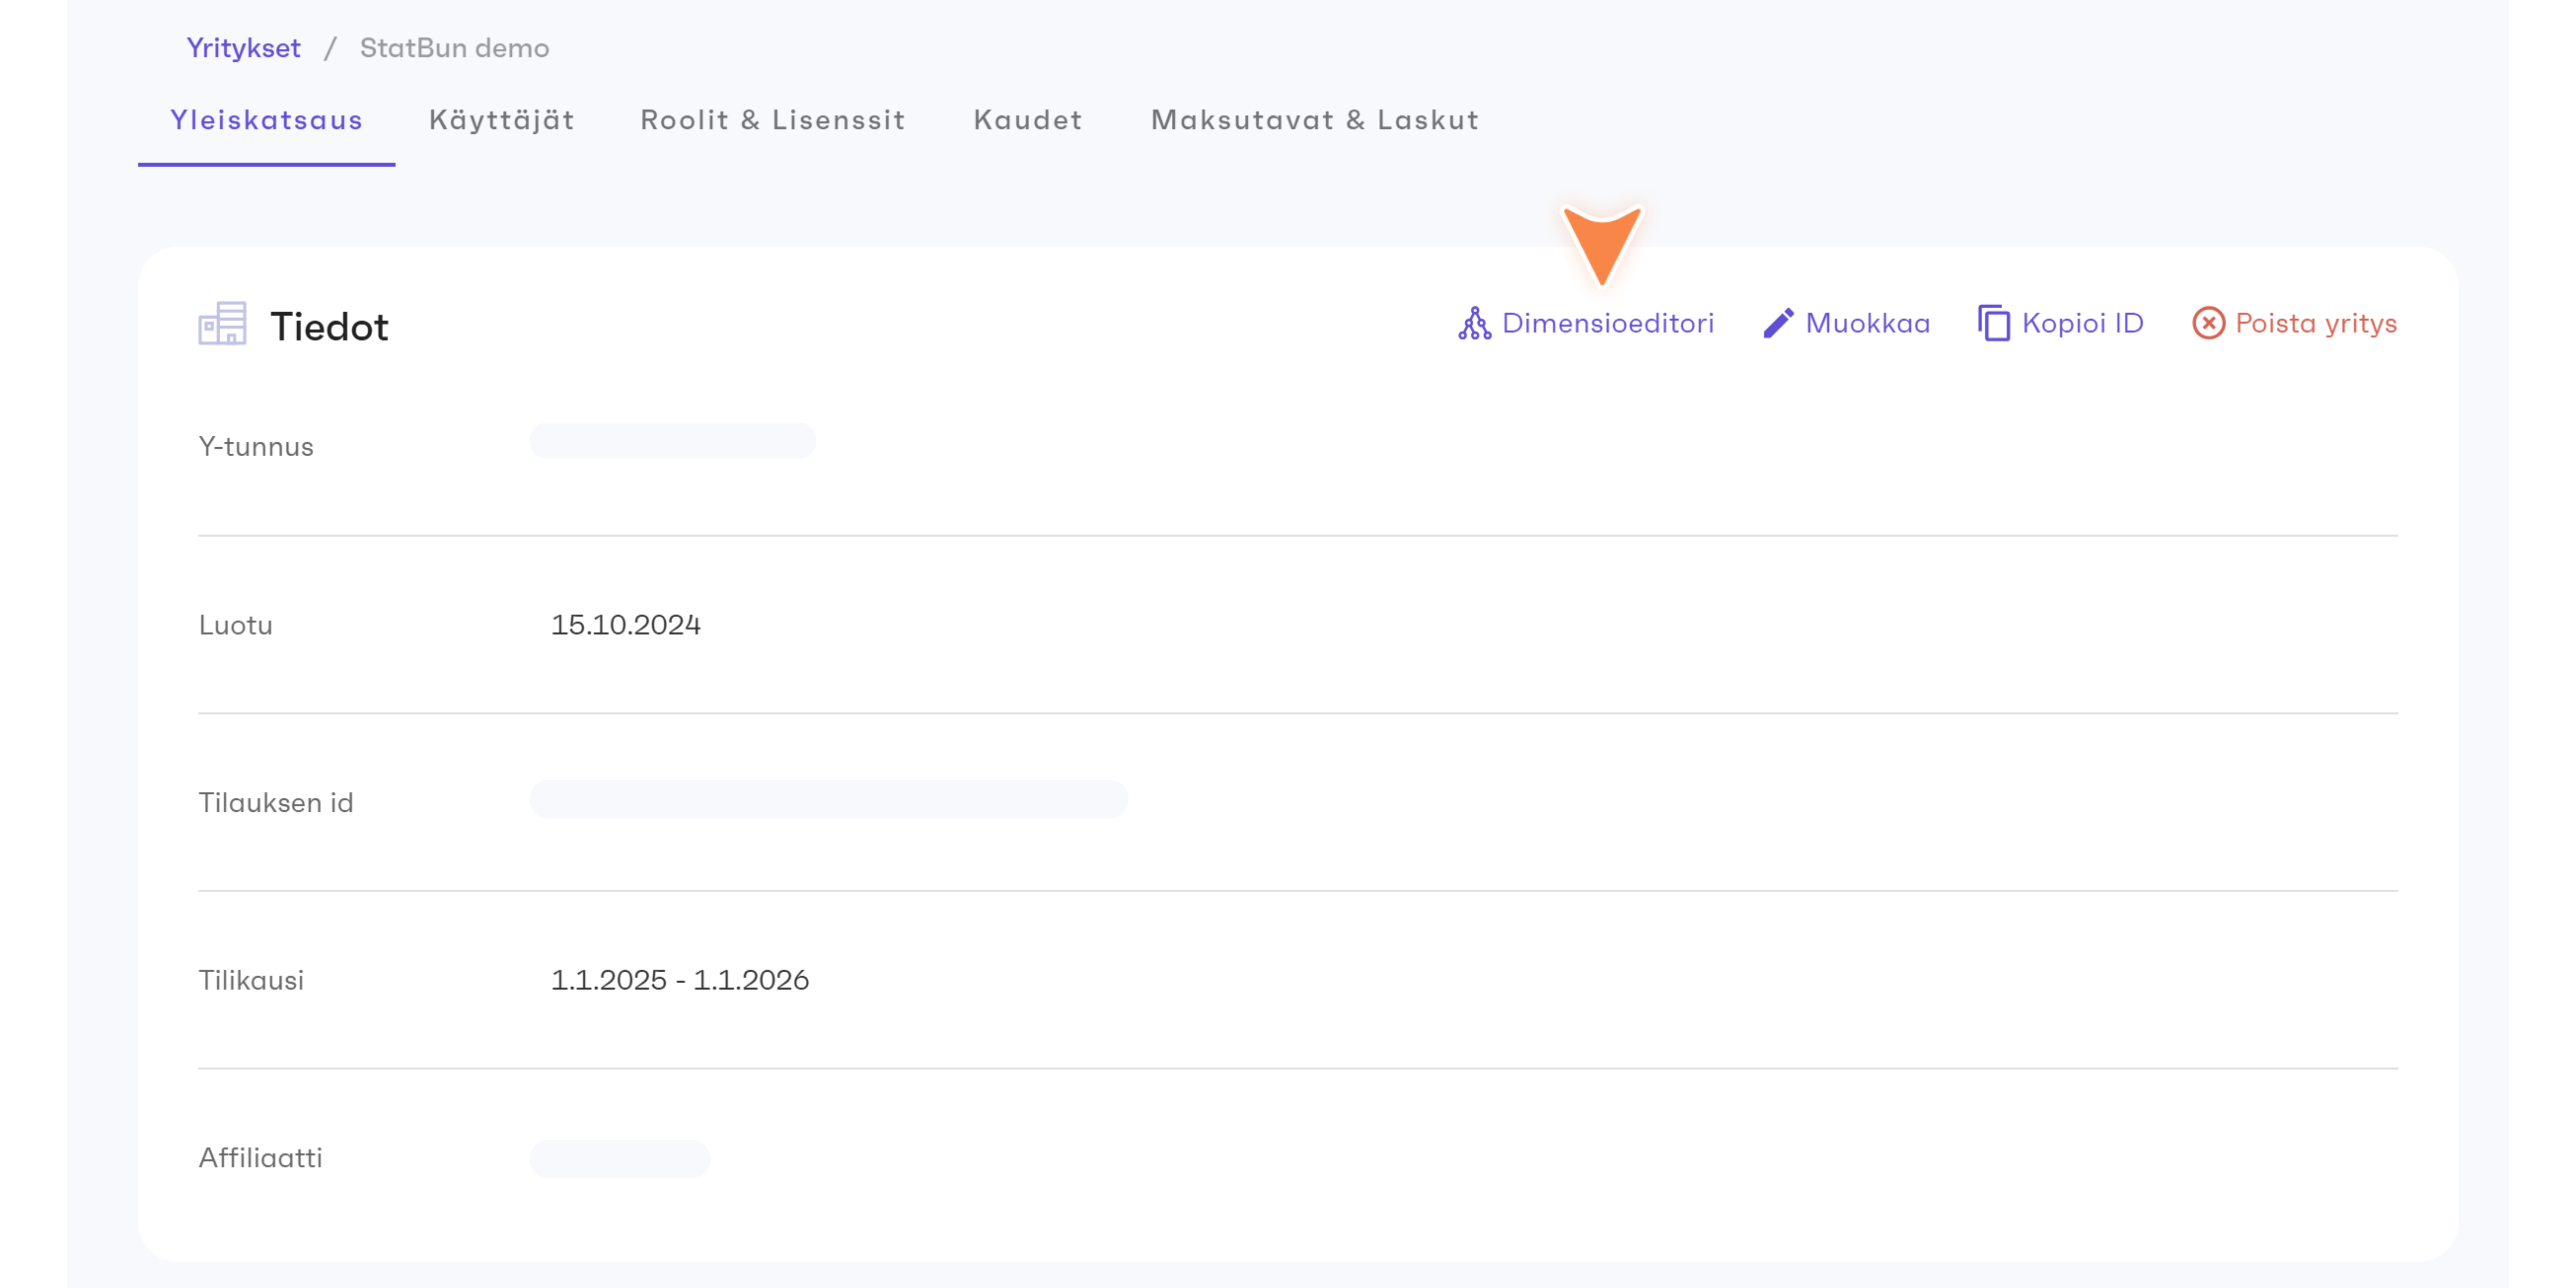Open the Kaudet tab
2576x1288 pixels.
(x=1028, y=120)
